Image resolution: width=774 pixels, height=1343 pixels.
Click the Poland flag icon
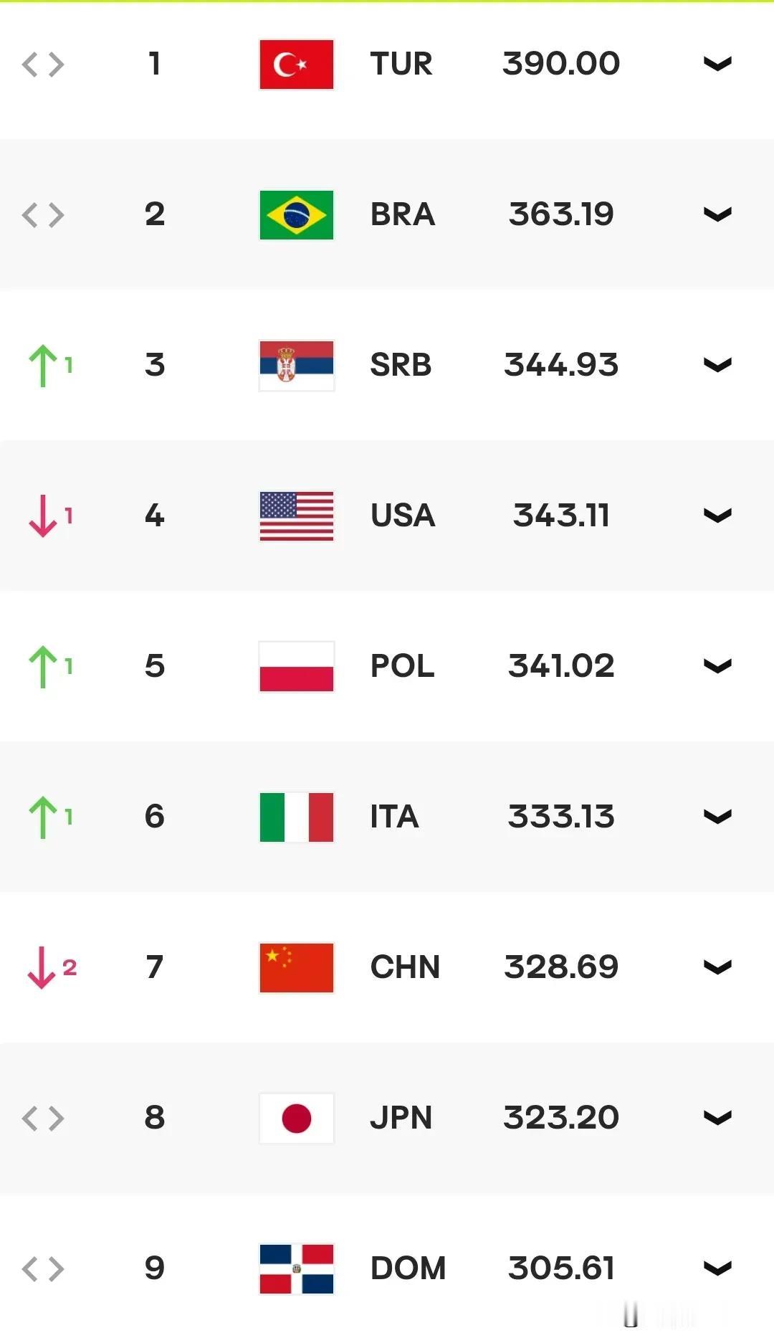coord(296,667)
